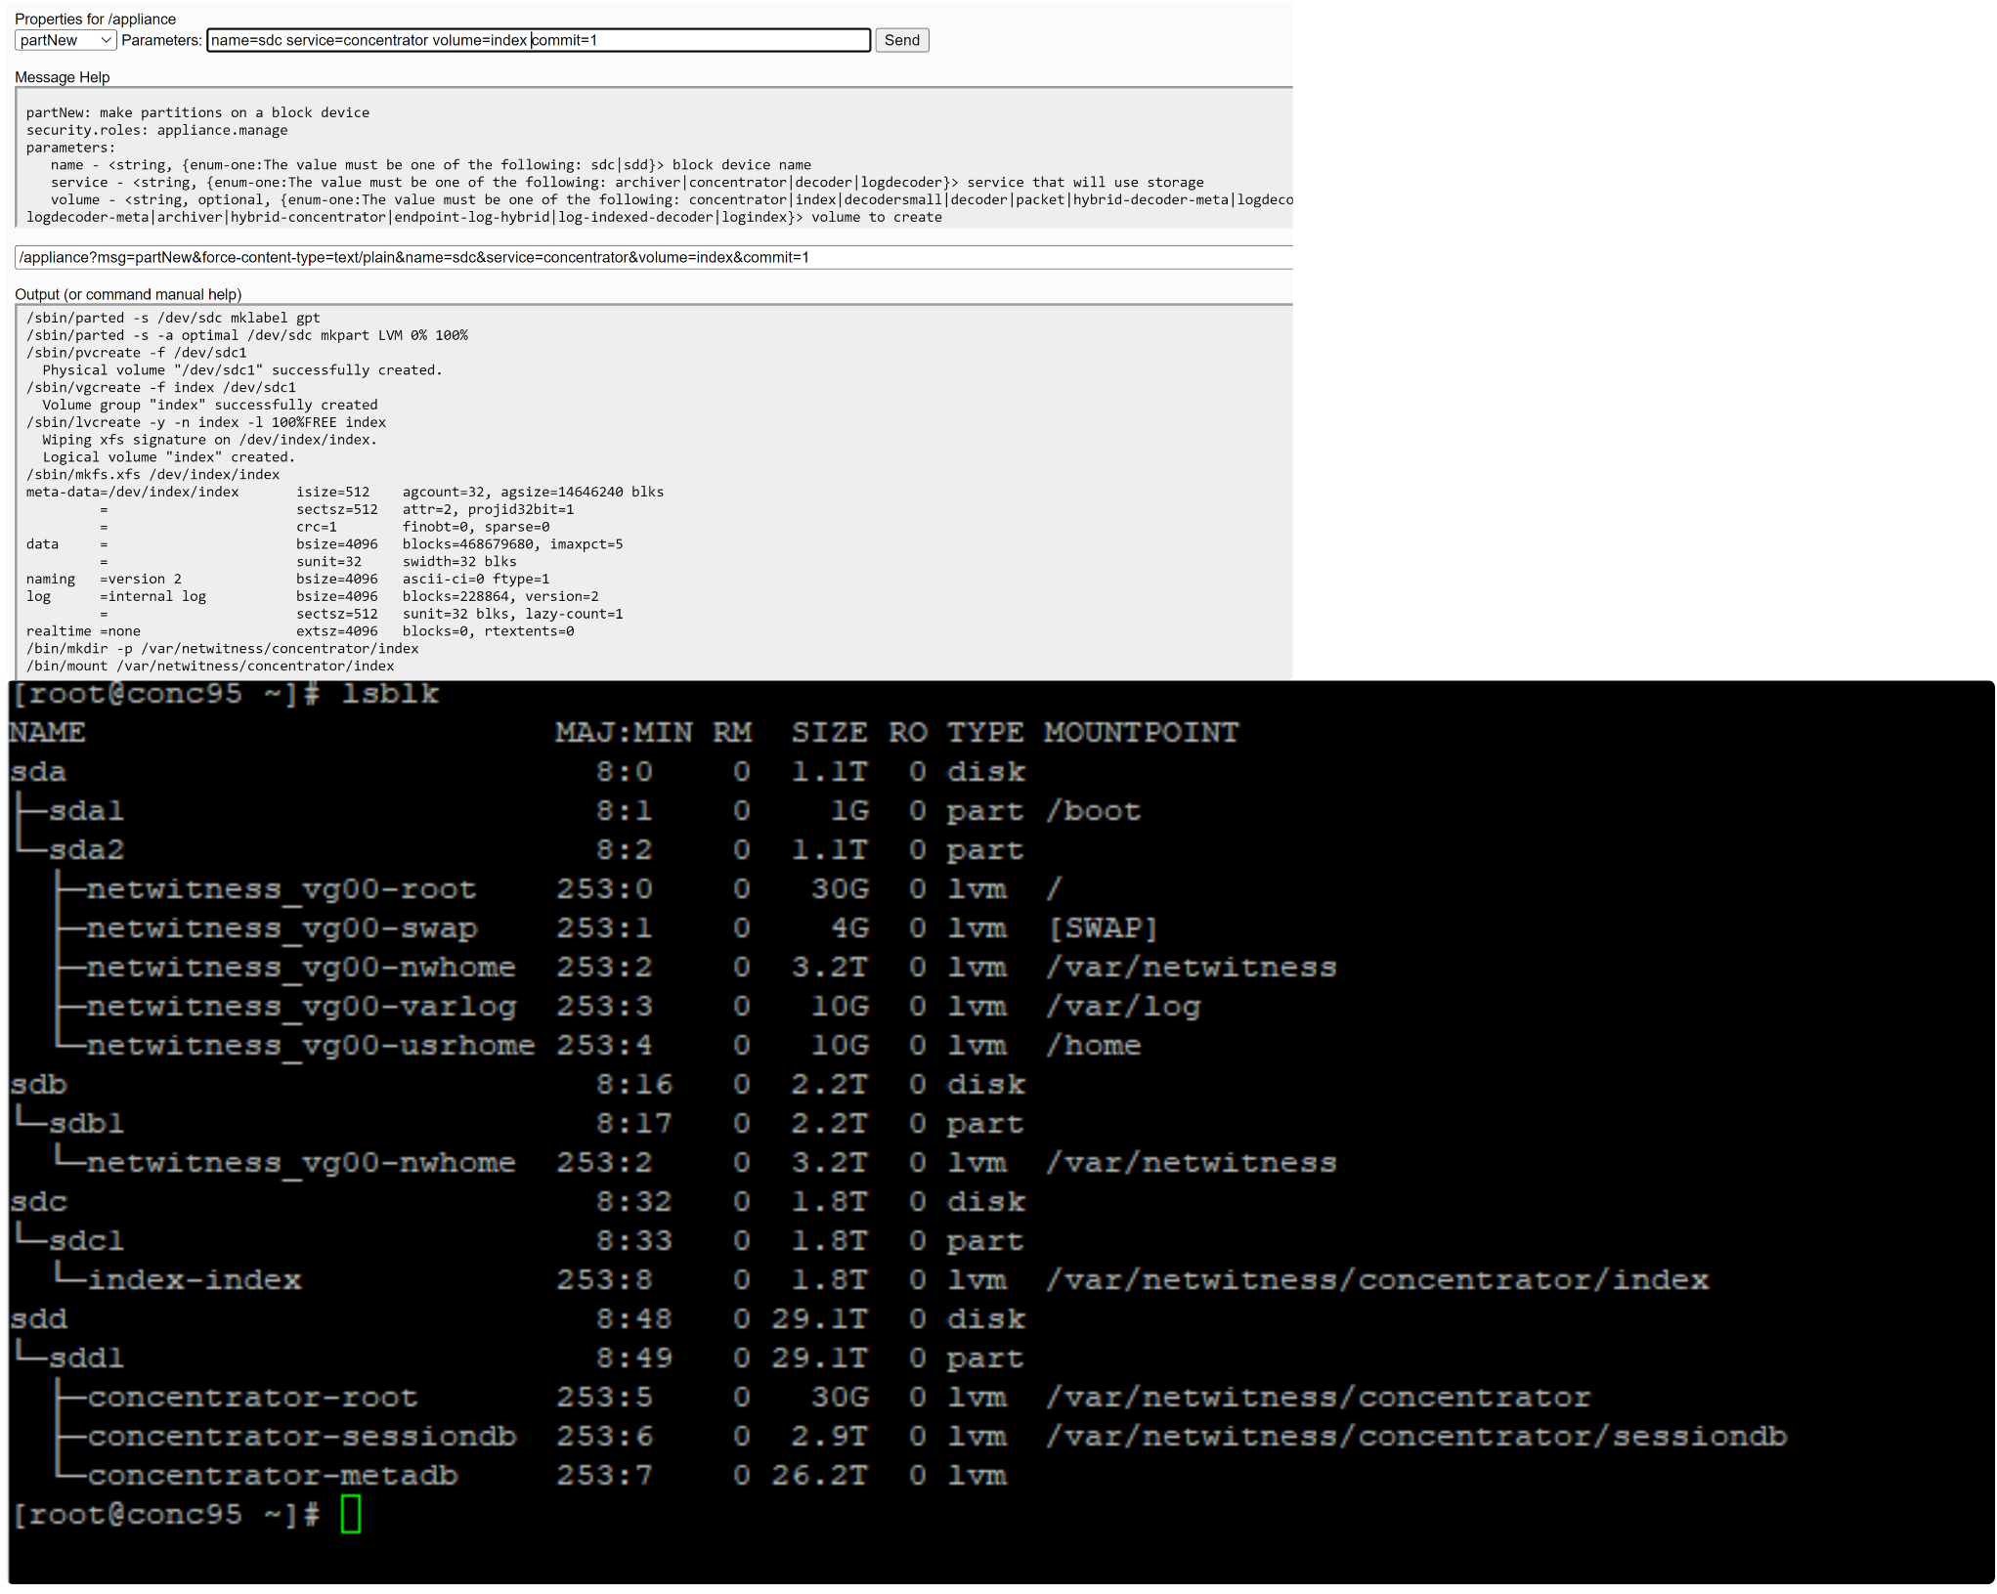Select the lsblk command in the terminal
Viewport: 1997px width, 1594px height.
(389, 693)
